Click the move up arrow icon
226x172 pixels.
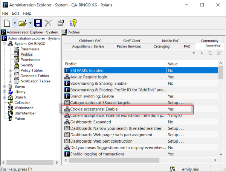194,53
